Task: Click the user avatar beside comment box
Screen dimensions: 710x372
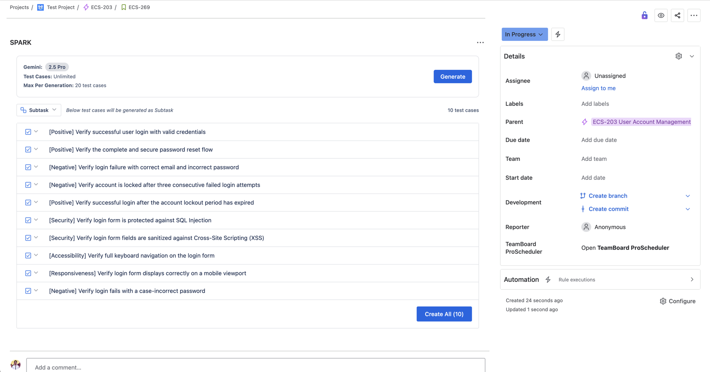Action: [x=16, y=365]
